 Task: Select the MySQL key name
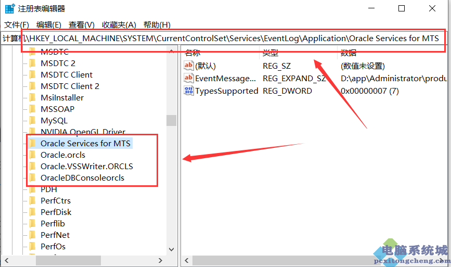pos(54,121)
